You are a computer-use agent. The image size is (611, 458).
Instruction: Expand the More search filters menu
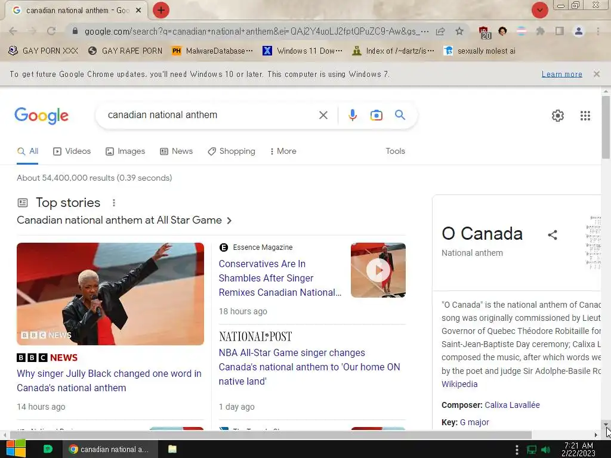tap(283, 151)
